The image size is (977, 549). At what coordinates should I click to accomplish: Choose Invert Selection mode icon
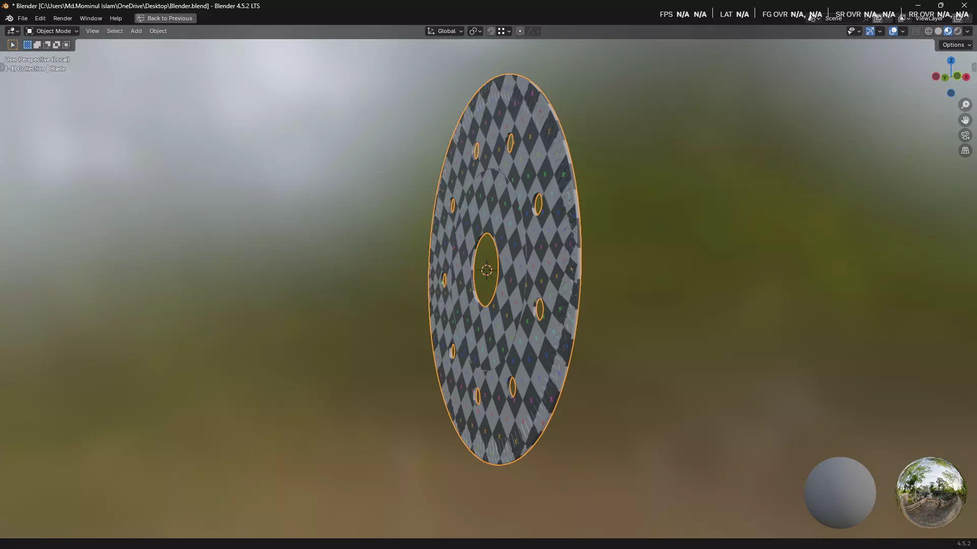[56, 45]
